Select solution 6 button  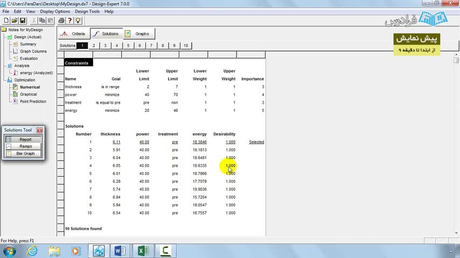[140, 46]
